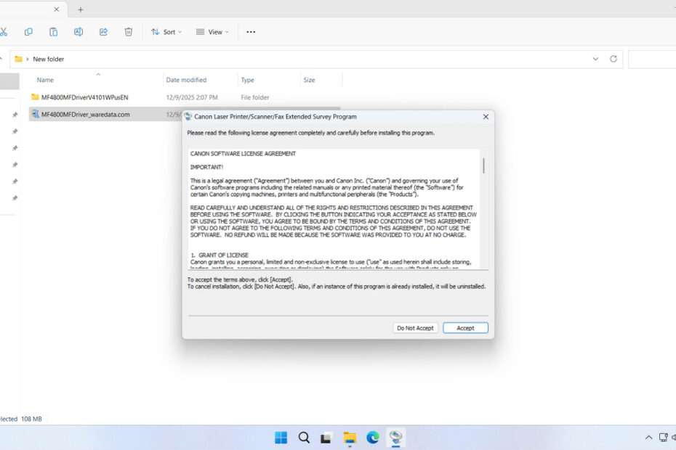Viewport: 676px width, 450px height.
Task: Click the license agreement scrollbar thumb
Action: click(483, 165)
